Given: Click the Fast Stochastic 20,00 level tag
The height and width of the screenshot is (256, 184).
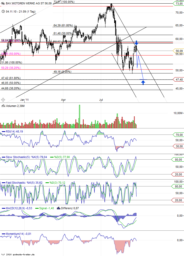Looking at the screenshot, I should coord(178,200).
